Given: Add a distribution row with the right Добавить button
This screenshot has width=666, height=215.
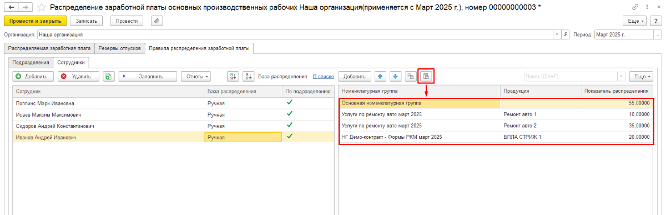Looking at the screenshot, I should tap(354, 76).
